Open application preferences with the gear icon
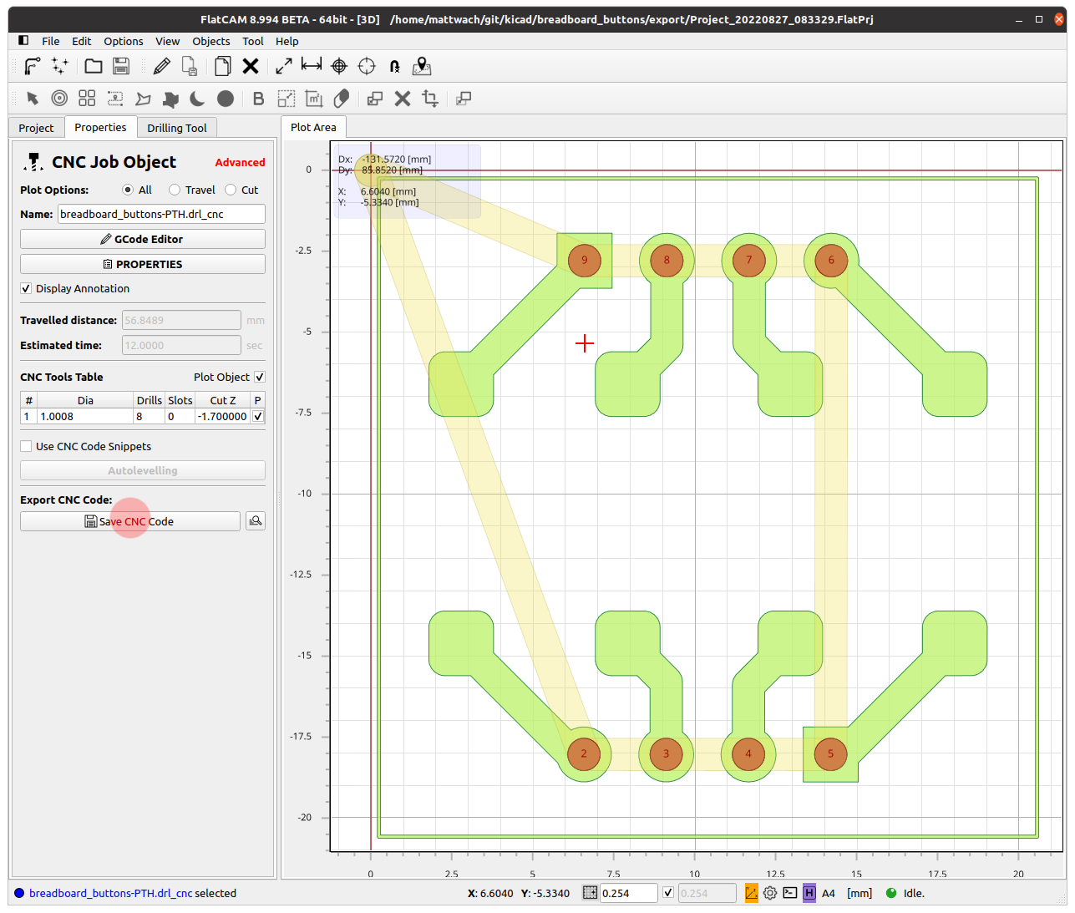This screenshot has width=1075, height=913. click(769, 893)
